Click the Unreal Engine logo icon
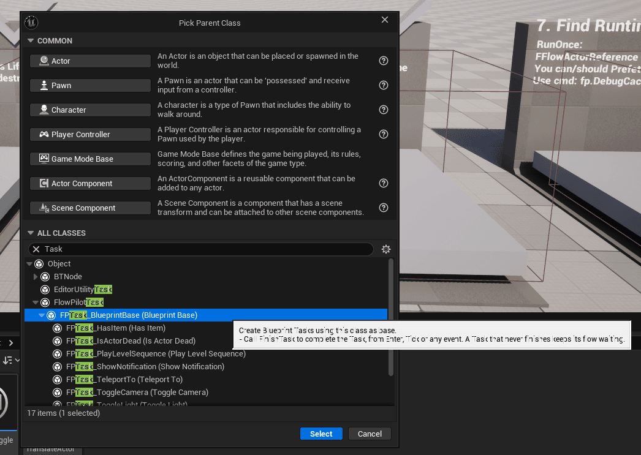Viewport: 641px width, 455px height. point(31,23)
